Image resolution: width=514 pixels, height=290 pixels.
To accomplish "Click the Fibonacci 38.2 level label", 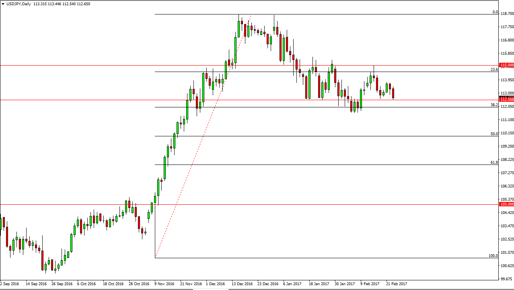I will (495, 105).
